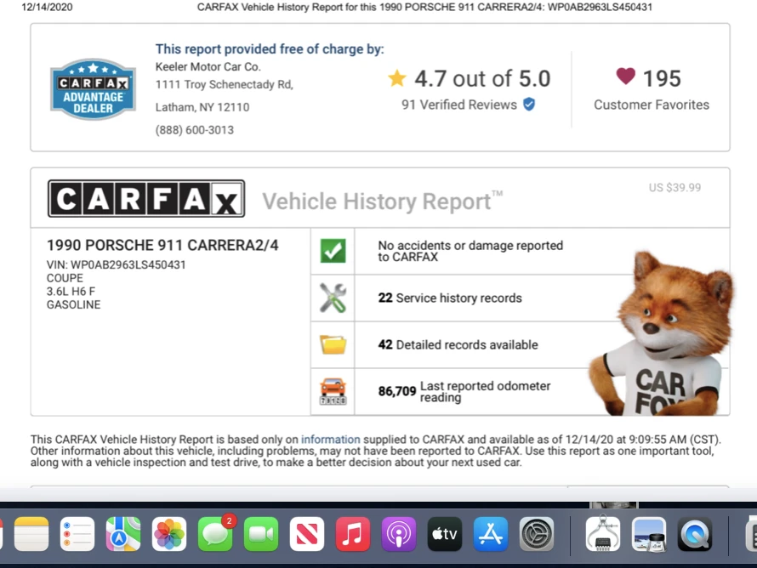Follow the blue 'information' link
The height and width of the screenshot is (568, 757).
pyautogui.click(x=331, y=439)
